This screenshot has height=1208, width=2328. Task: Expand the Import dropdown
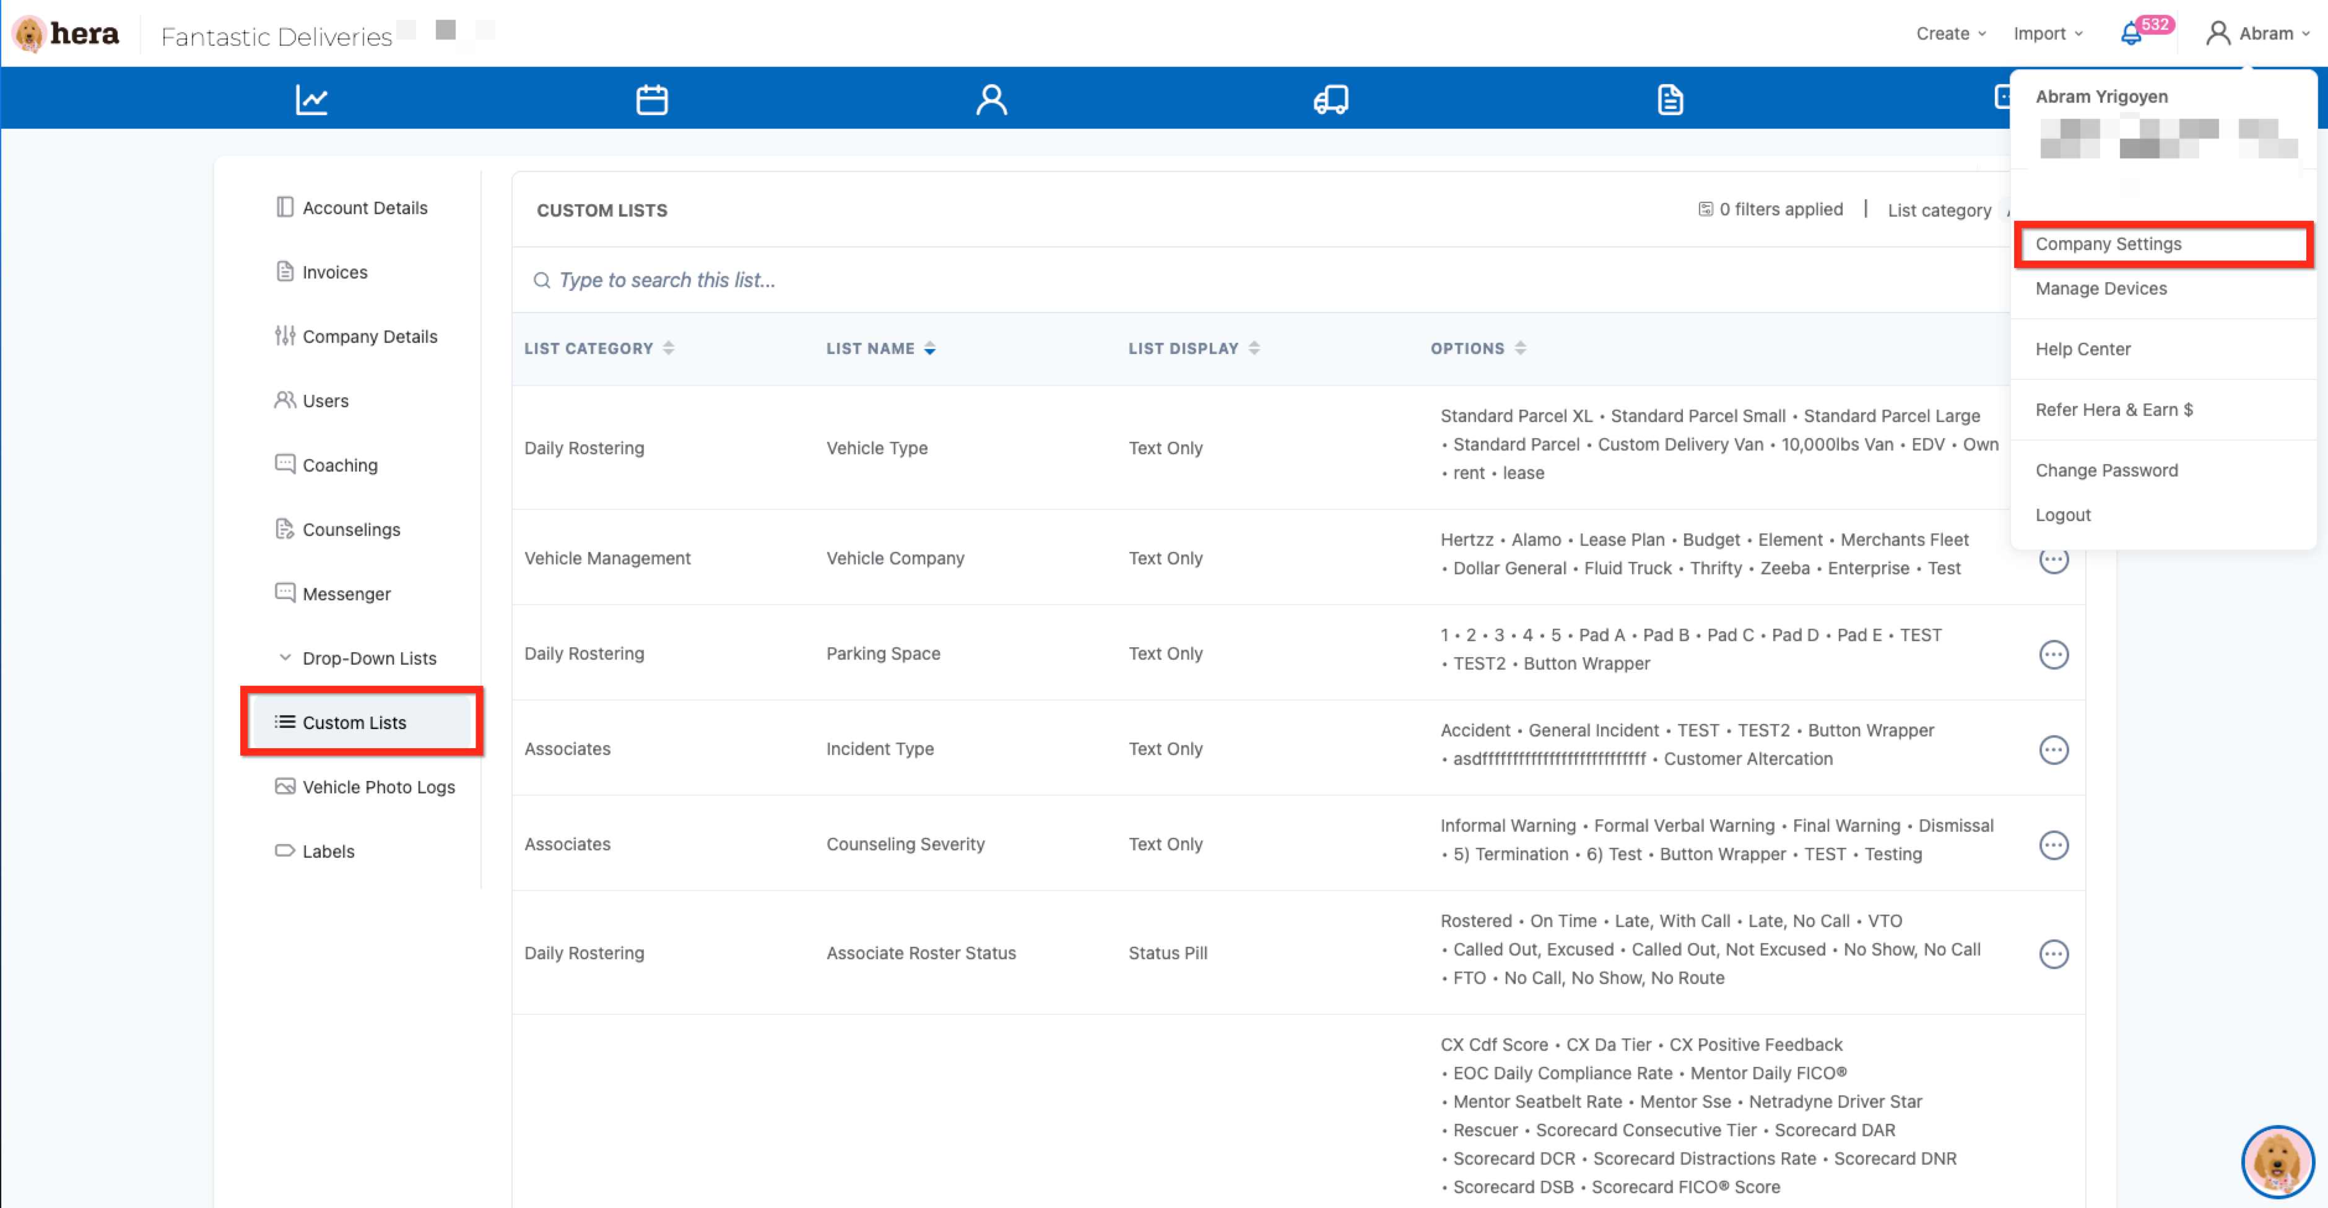[x=2047, y=33]
